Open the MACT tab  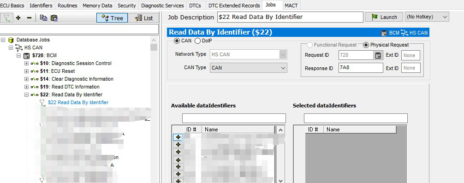pos(291,6)
